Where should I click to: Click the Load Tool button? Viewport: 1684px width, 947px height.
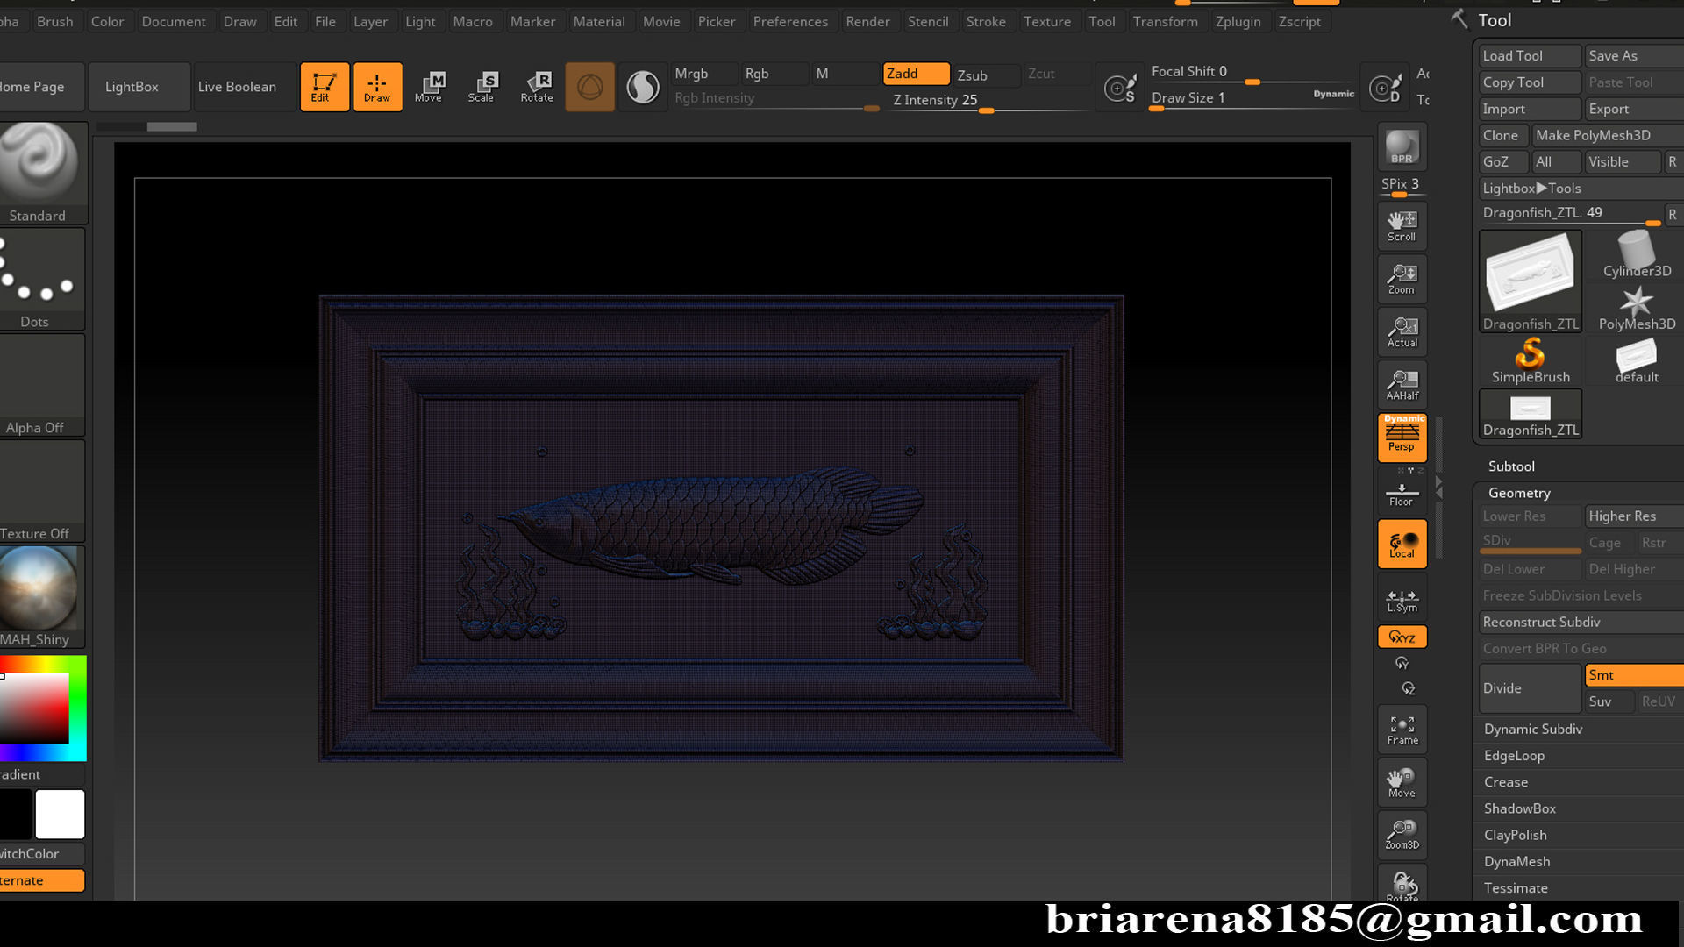click(x=1529, y=55)
